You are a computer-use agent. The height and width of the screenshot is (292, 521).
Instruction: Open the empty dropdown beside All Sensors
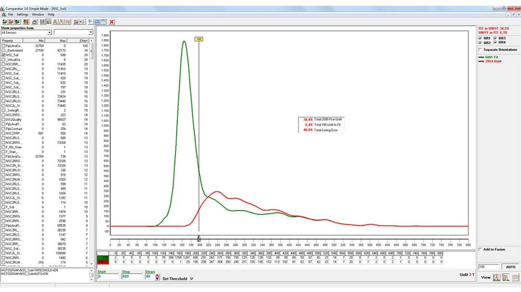[x=91, y=32]
